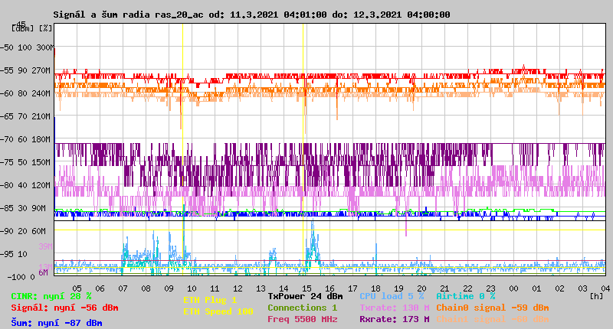This screenshot has width=613, height=329.
Task: Click the vertical yellow line in chart
Action: [x=182, y=153]
